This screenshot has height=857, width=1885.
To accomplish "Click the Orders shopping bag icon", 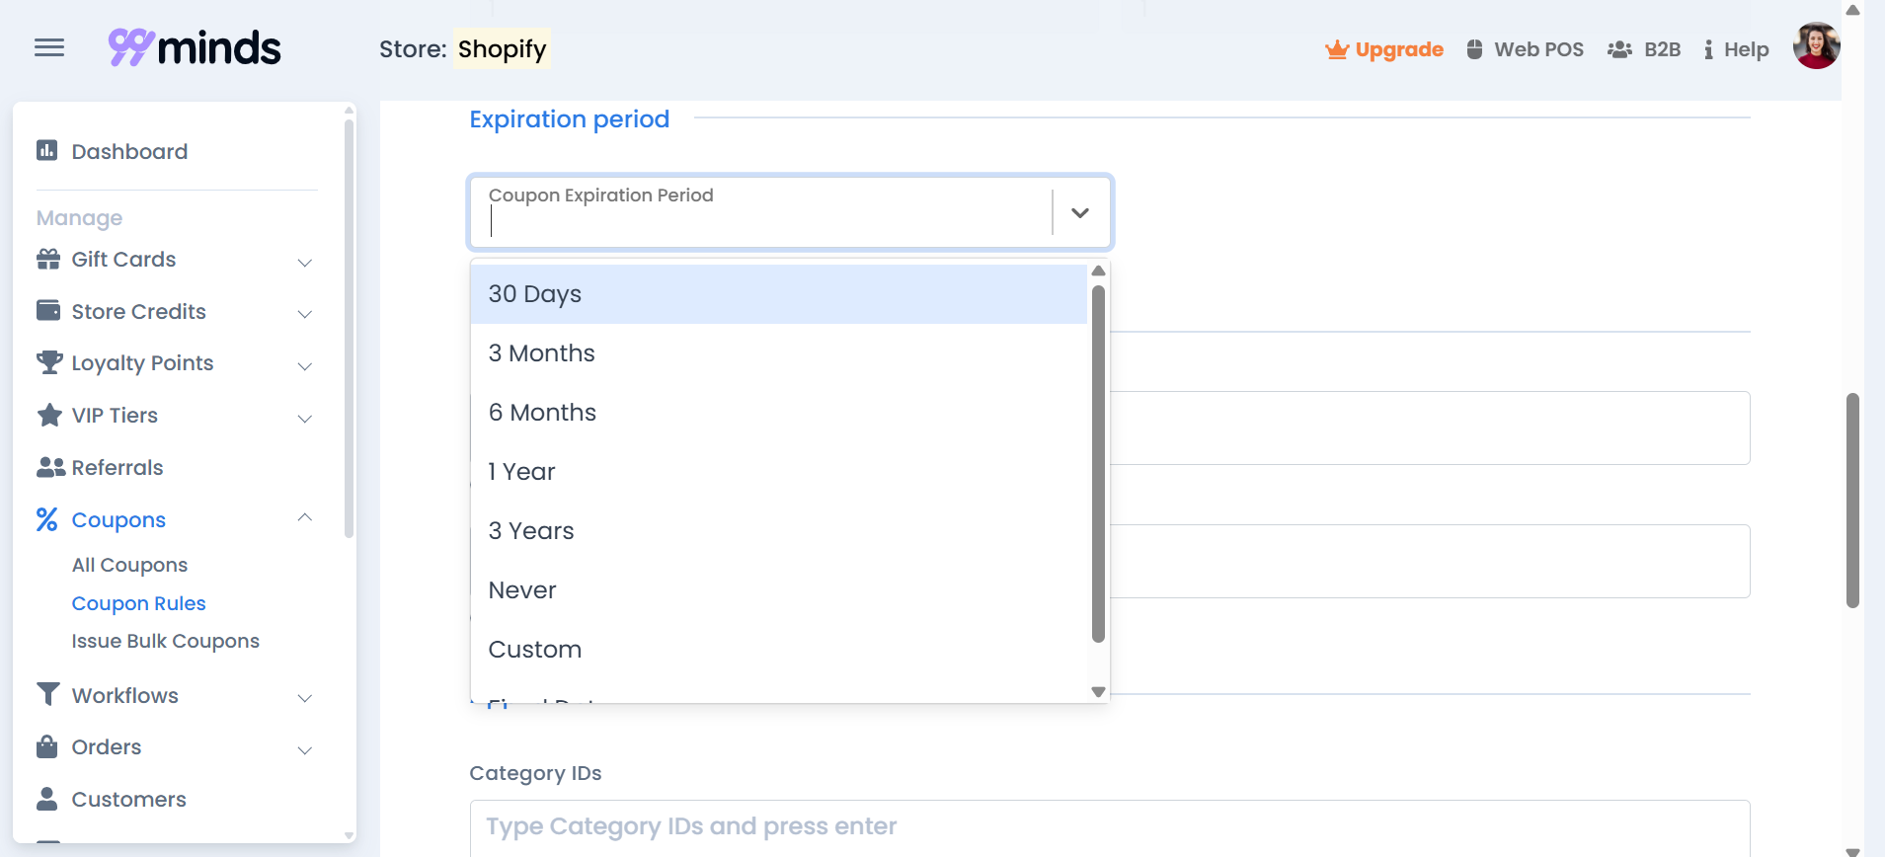I will click(47, 746).
